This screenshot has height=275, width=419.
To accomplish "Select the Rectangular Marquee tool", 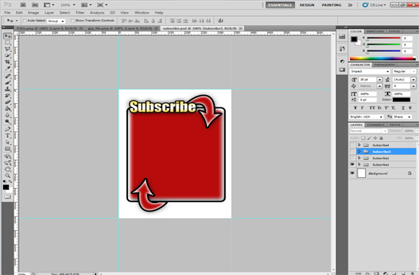I will pyautogui.click(x=7, y=42).
